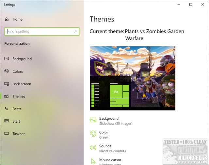Click the Current theme title text

137,35
